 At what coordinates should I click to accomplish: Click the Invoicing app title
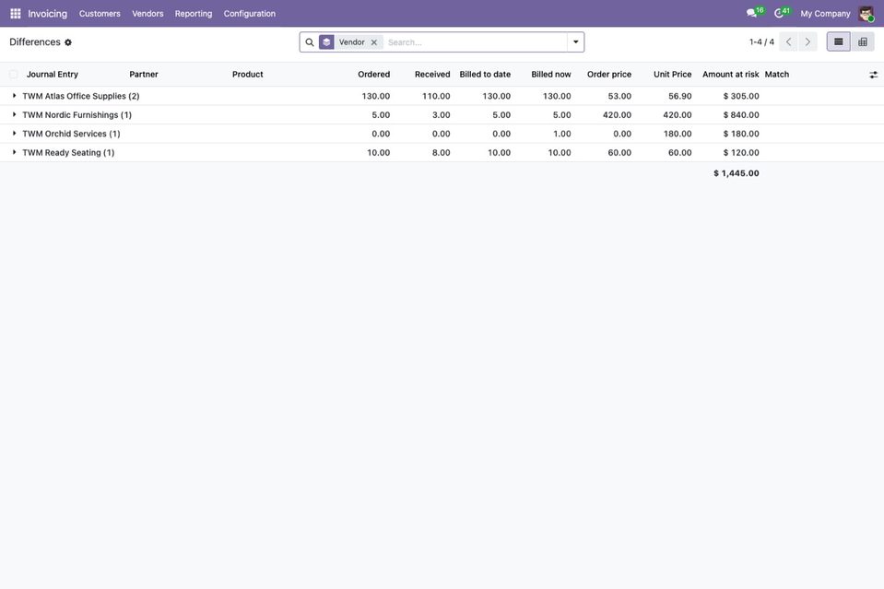click(47, 14)
